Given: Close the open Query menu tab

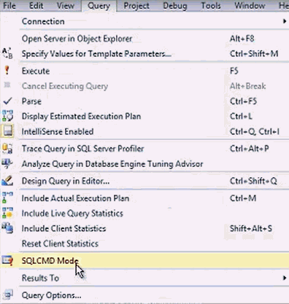Looking at the screenshot, I should (x=99, y=6).
